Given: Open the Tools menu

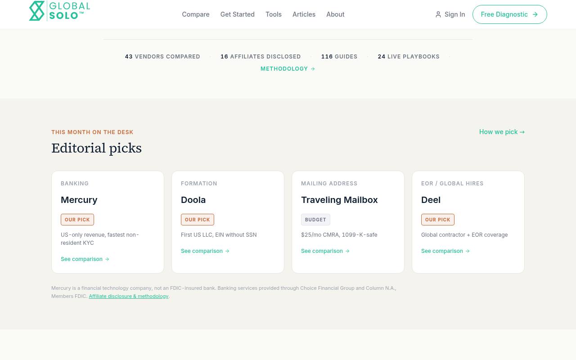Looking at the screenshot, I should [x=274, y=14].
